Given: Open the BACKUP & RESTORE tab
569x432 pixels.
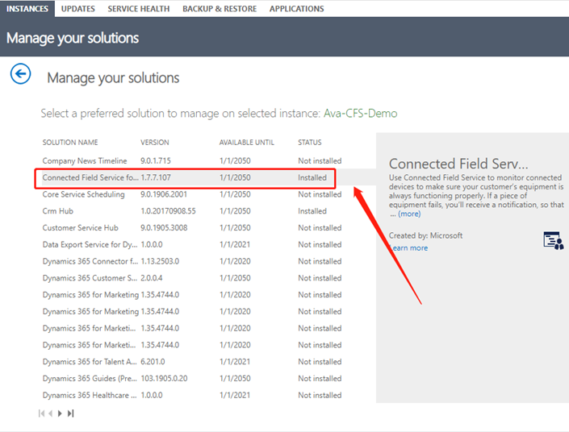Looking at the screenshot, I should [x=220, y=9].
